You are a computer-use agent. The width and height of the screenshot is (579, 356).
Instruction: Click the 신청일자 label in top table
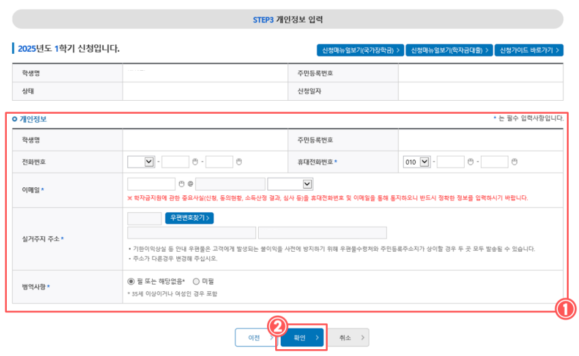click(309, 91)
